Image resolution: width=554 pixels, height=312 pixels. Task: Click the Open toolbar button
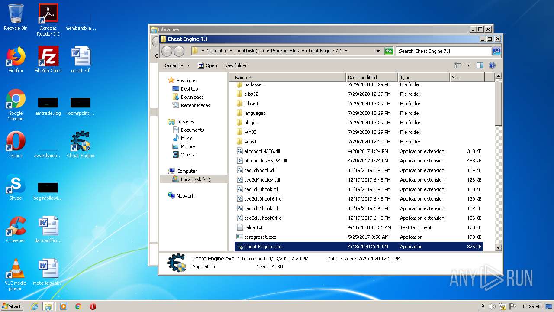(207, 65)
